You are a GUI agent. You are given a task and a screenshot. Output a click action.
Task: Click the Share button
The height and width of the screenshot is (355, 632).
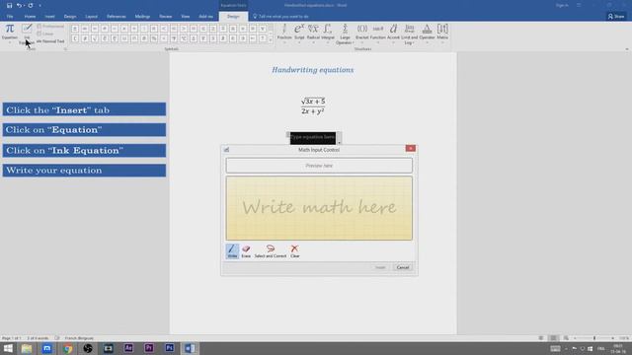(616, 16)
